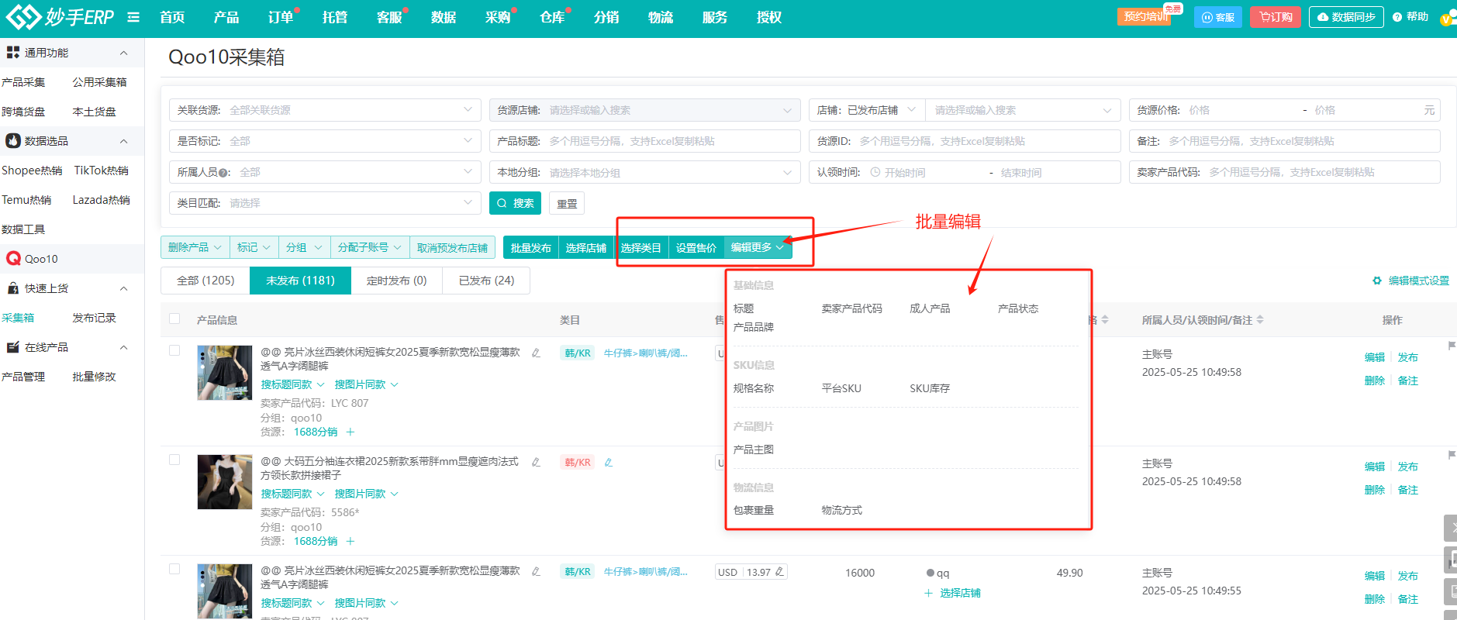Viewport: 1457px width, 620px height.
Task: Tick the select-all checkbox in table header
Action: [174, 319]
